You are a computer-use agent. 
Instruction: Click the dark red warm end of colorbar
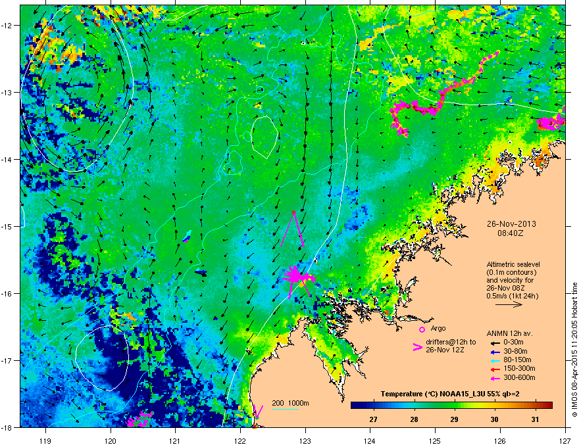[549, 406]
